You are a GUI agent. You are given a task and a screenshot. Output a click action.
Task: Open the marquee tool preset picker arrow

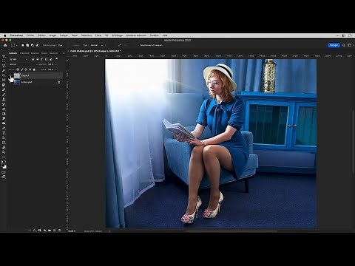(17, 45)
